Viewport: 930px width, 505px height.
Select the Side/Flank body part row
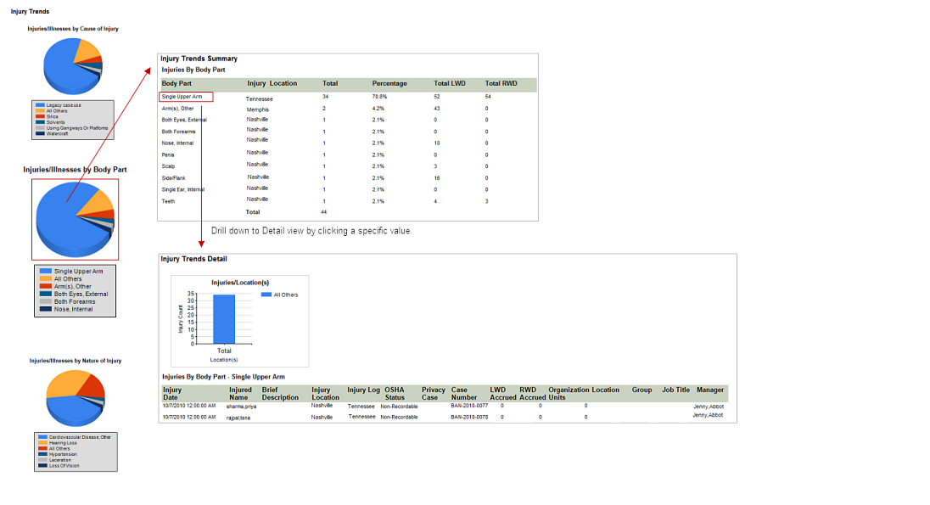[x=173, y=178]
